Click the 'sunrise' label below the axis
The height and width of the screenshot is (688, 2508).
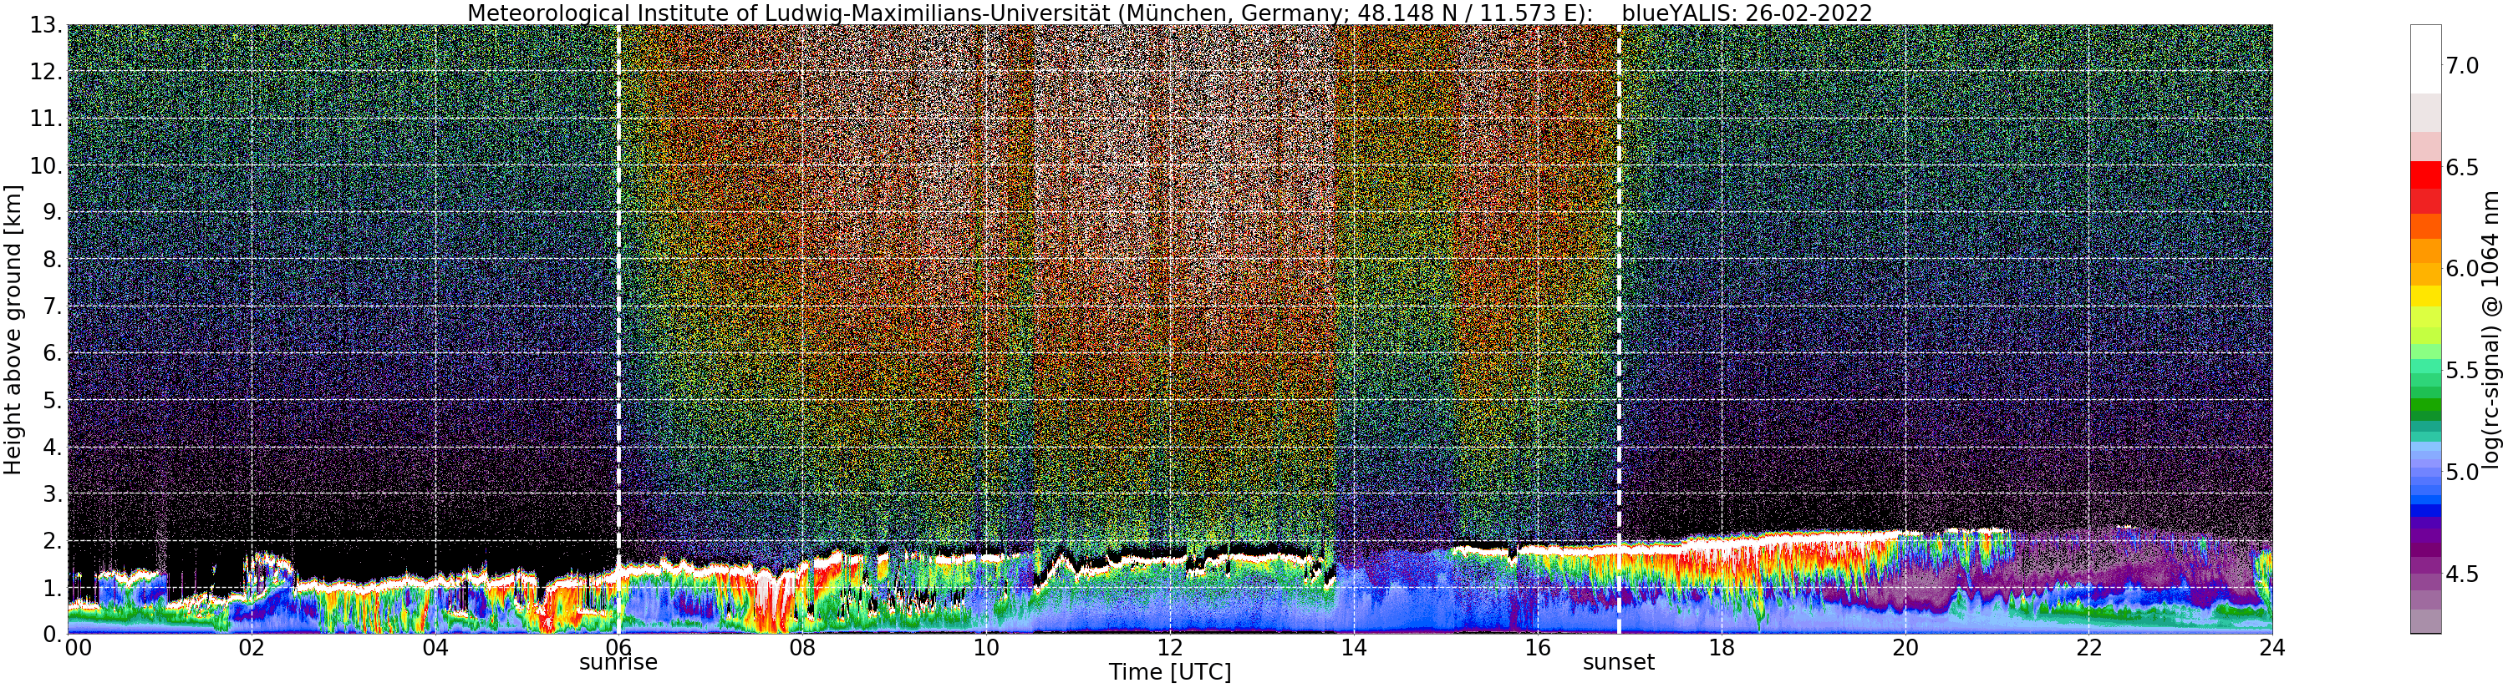tap(618, 663)
